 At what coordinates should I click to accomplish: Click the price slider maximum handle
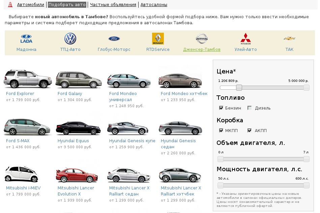pos(306,88)
